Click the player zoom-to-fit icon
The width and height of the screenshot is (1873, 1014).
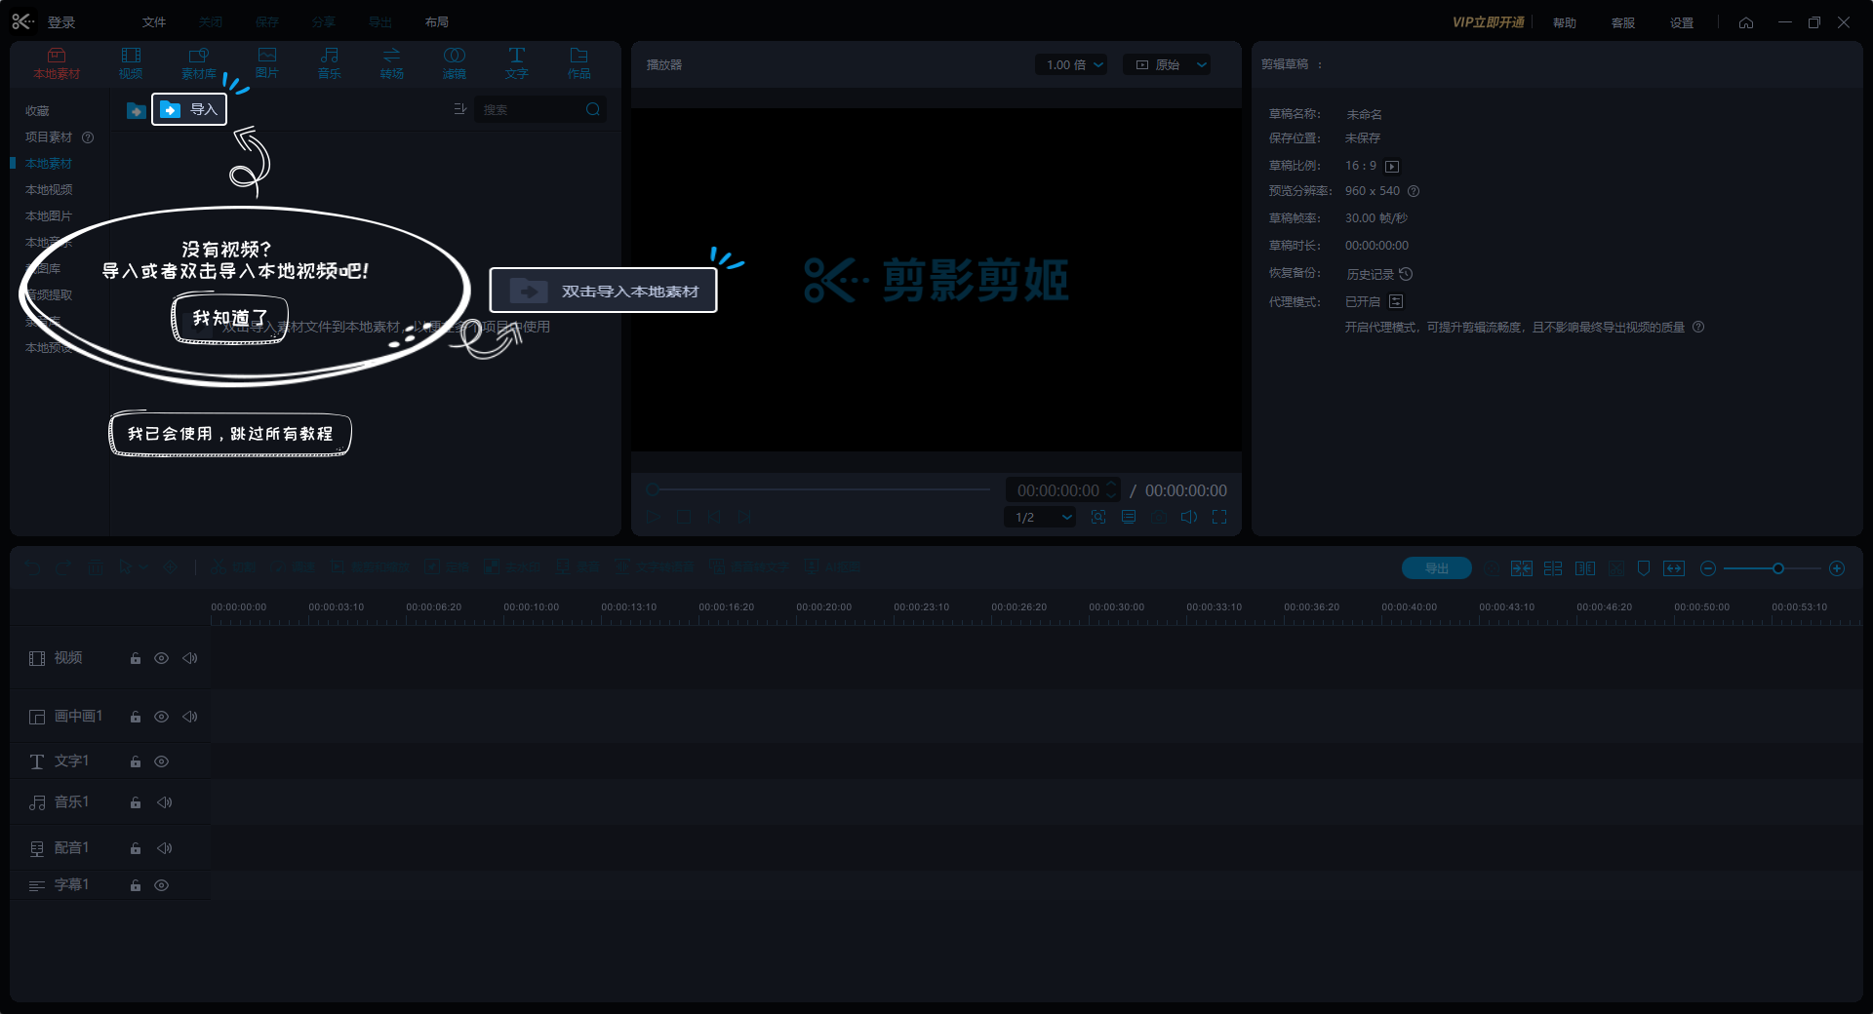click(x=1098, y=518)
